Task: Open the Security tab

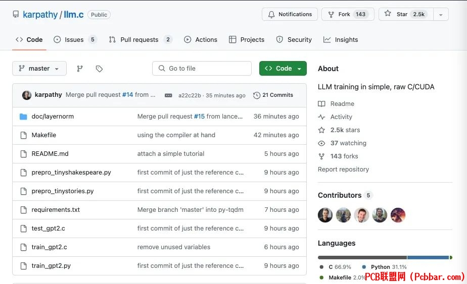Action: click(x=294, y=39)
